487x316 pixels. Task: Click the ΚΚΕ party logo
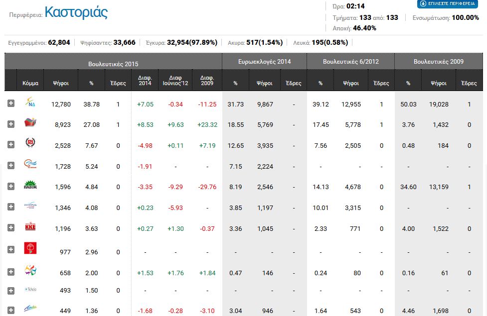pyautogui.click(x=30, y=227)
